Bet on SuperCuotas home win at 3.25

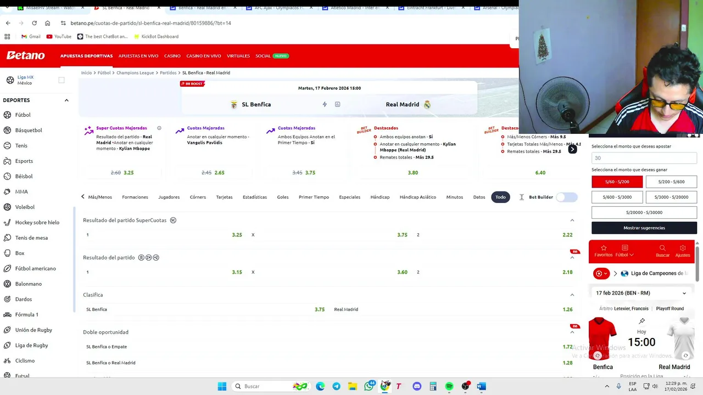click(x=237, y=235)
